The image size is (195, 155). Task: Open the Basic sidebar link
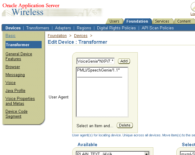(x=10, y=36)
